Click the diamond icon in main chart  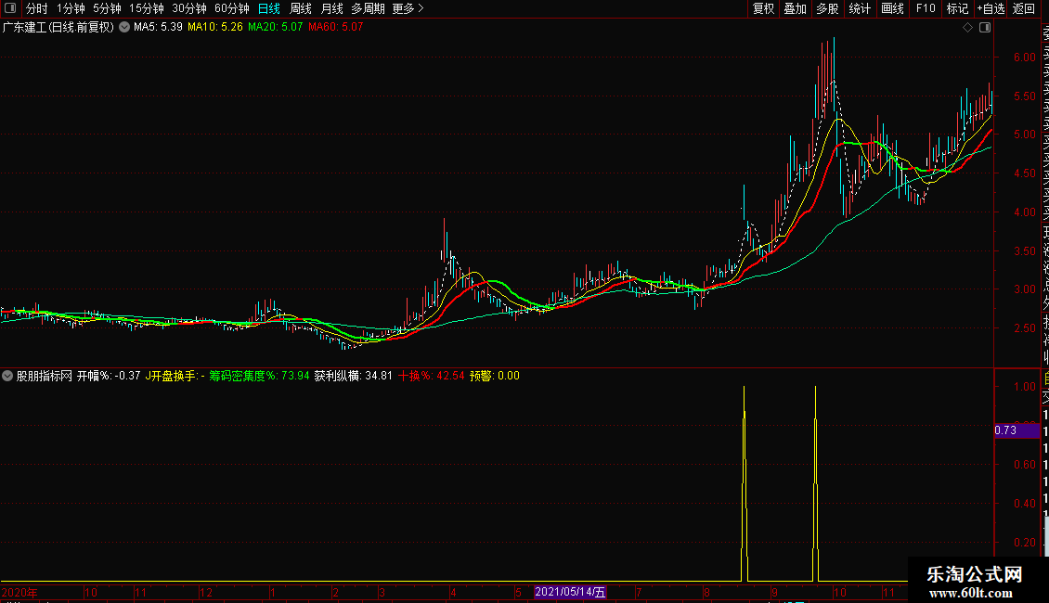pos(967,28)
